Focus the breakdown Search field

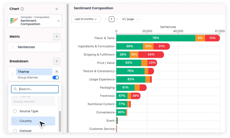click(35, 89)
